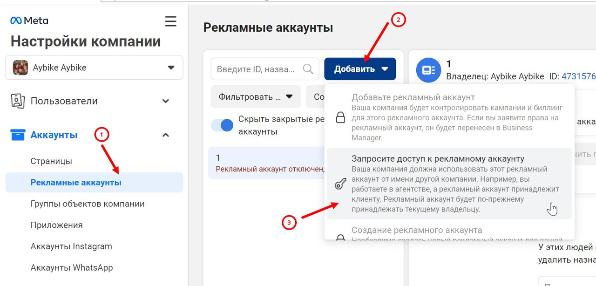
Task: Open Группы объектов компании
Action: pyautogui.click(x=88, y=204)
